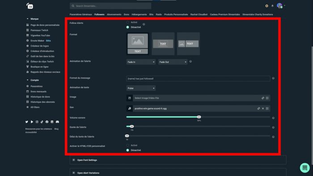Click the Streamlabs logo icon

[x=30, y=6]
